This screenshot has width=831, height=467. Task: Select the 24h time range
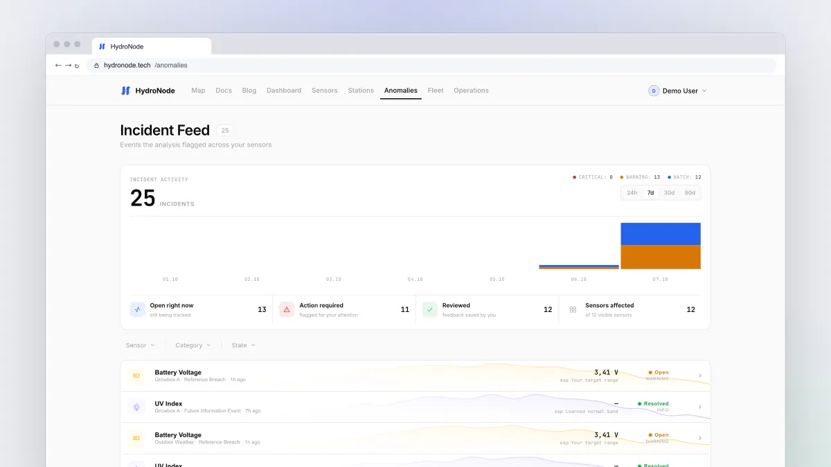click(x=632, y=193)
